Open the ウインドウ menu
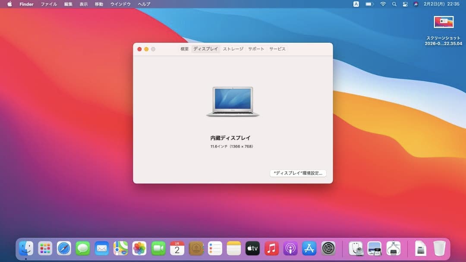466x262 pixels. pyautogui.click(x=120, y=4)
